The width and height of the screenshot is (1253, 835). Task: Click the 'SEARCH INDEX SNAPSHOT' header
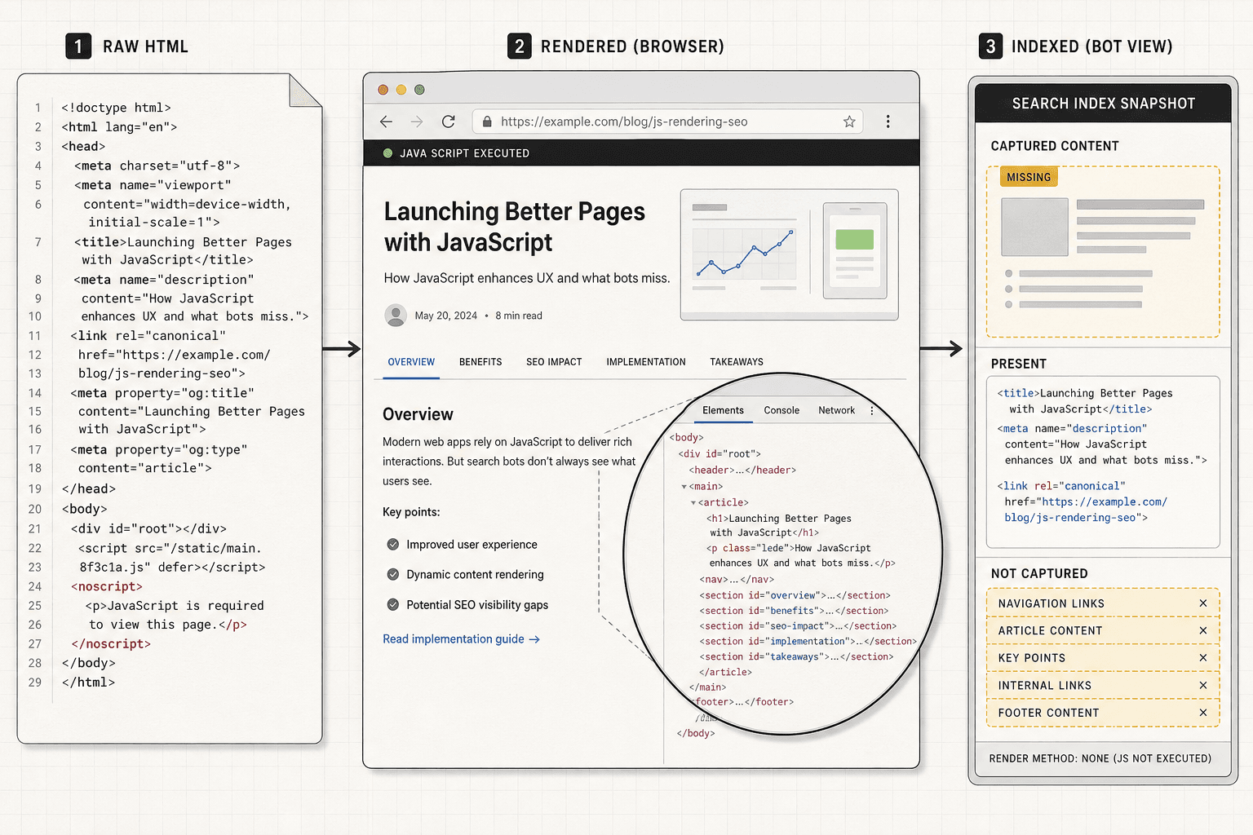pos(1103,104)
